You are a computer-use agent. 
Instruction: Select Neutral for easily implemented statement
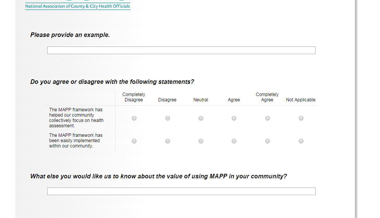click(201, 141)
